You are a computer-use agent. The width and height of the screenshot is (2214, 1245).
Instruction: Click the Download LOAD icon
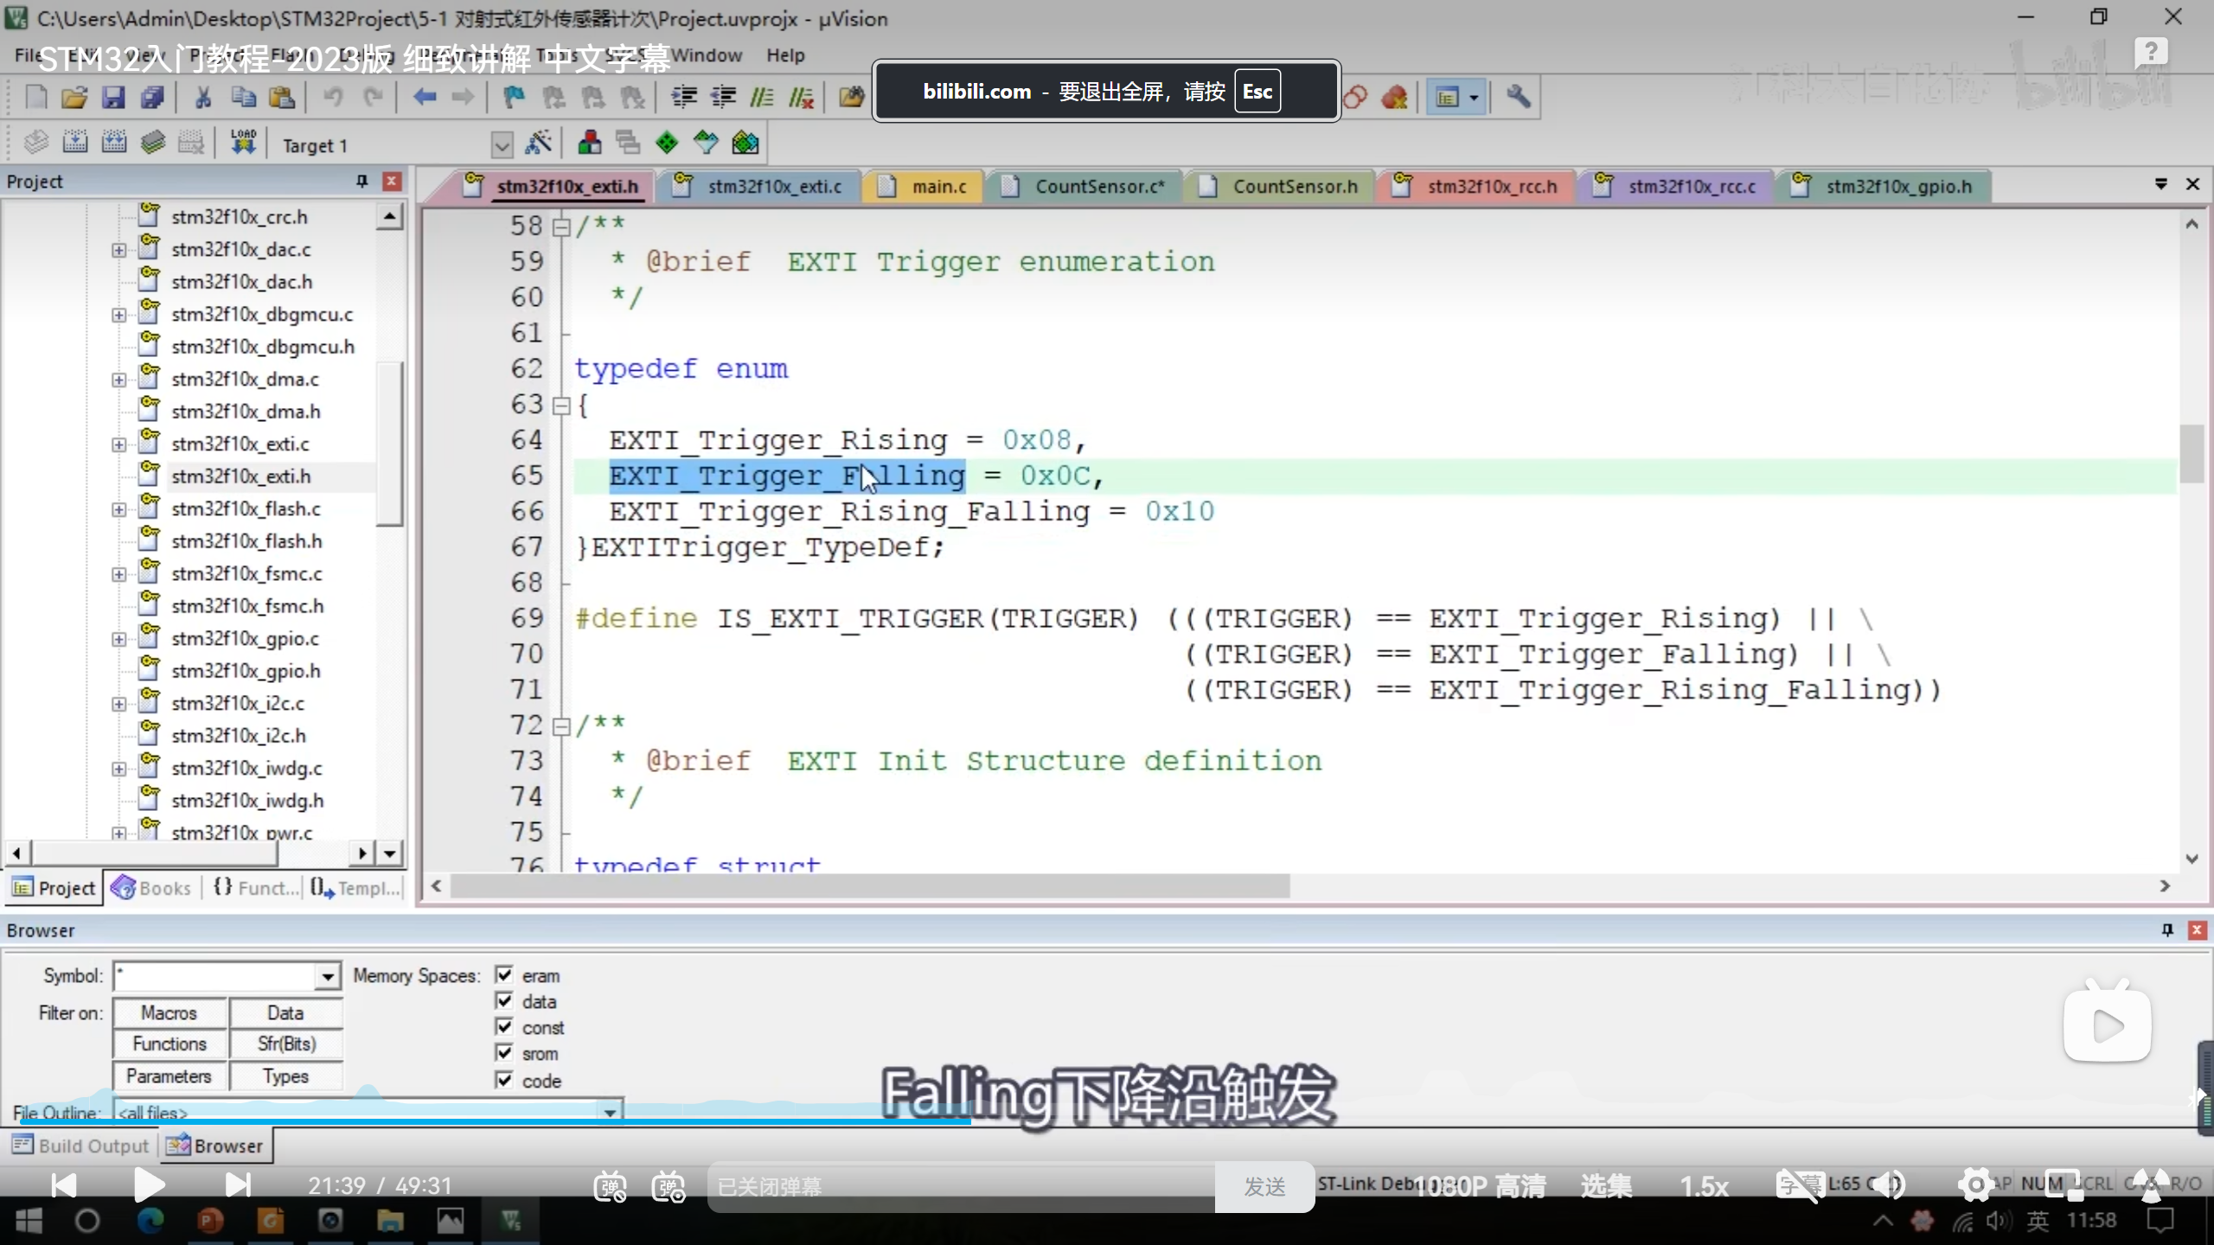[x=243, y=143]
